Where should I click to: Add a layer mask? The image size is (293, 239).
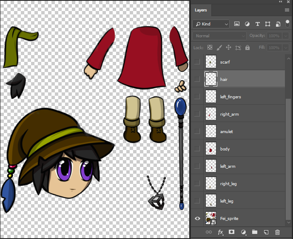[x=232, y=232]
